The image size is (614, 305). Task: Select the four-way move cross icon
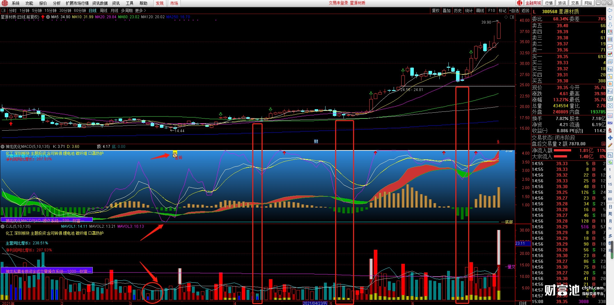pyautogui.click(x=610, y=138)
